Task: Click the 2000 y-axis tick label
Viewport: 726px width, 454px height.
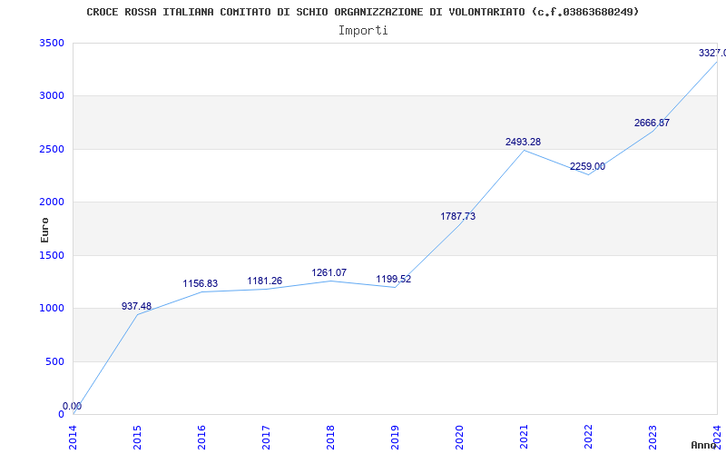Action: point(52,202)
